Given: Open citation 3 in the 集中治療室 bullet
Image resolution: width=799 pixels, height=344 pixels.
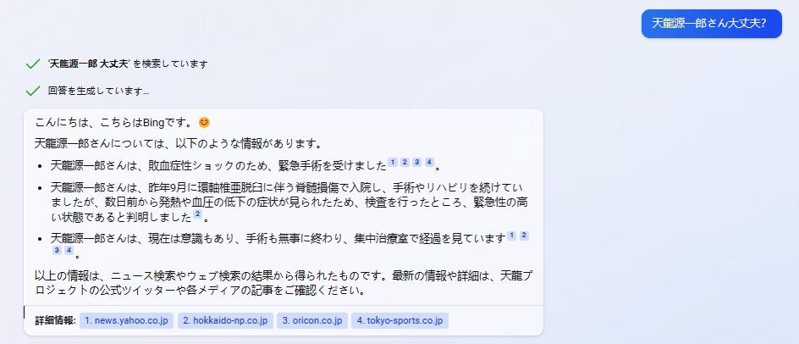Looking at the screenshot, I should pos(57,250).
